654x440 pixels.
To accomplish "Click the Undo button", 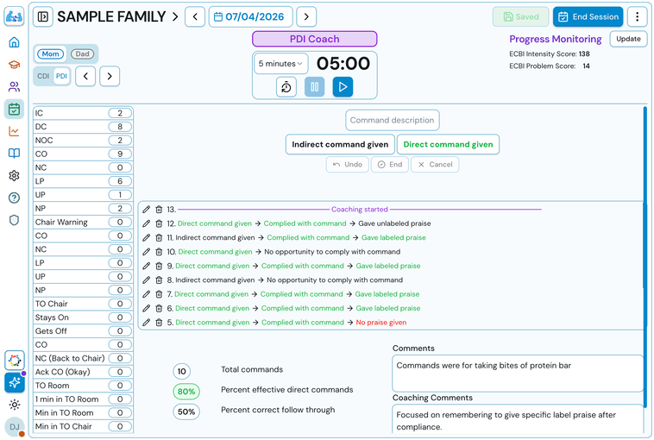I will point(348,164).
